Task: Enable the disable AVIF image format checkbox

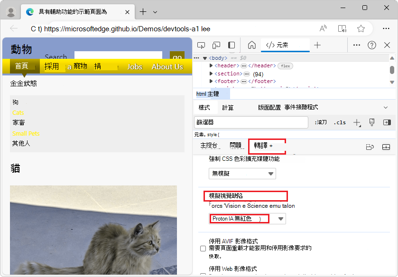Action: pos(203,249)
